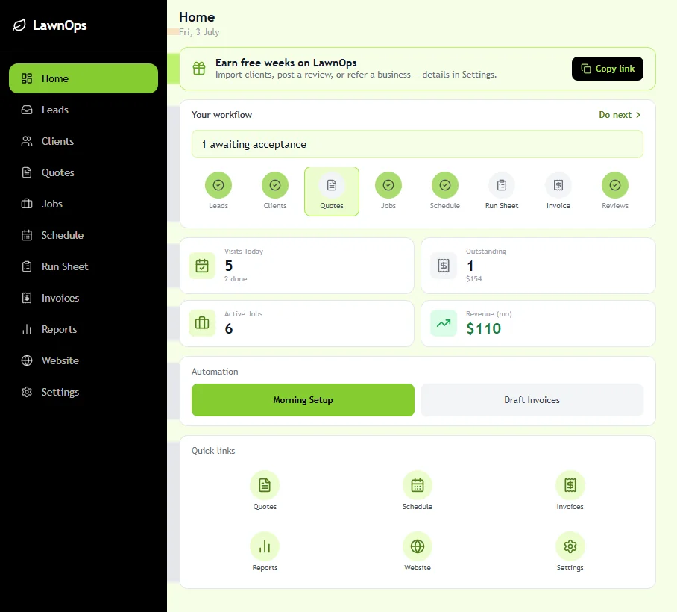Open the Revenue (mo) stat card
The image size is (677, 612).
(538, 323)
